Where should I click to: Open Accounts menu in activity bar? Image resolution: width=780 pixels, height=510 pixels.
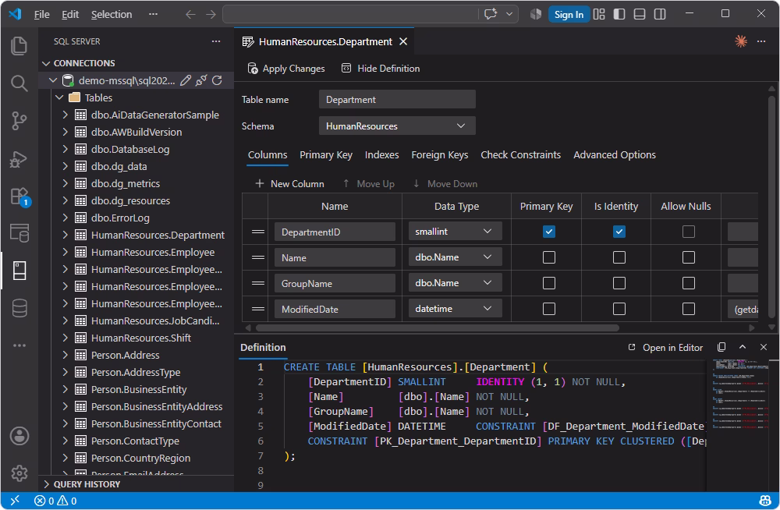click(19, 436)
